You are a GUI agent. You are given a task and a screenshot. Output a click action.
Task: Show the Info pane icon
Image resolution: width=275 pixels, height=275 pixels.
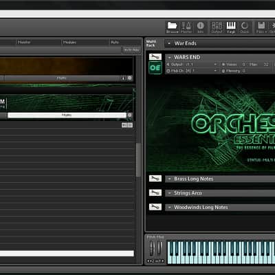click(x=201, y=27)
